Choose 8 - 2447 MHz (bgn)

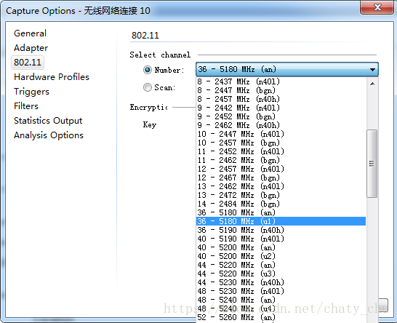point(281,90)
